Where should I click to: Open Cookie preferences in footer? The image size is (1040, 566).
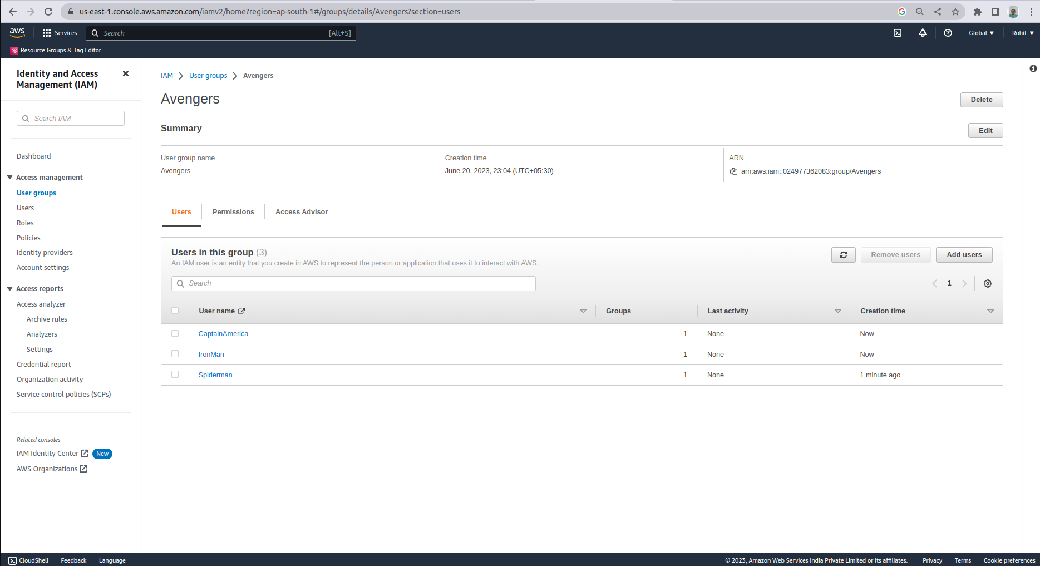coord(1009,560)
